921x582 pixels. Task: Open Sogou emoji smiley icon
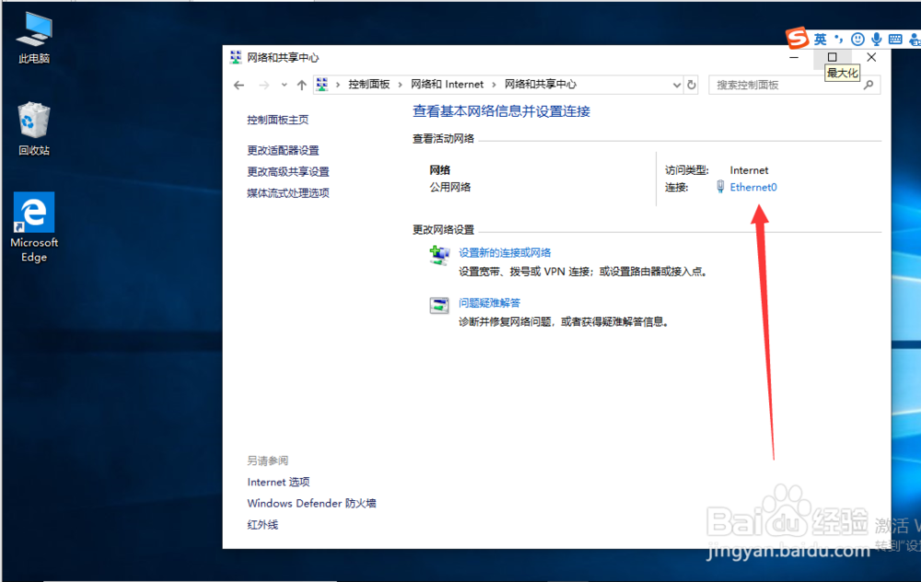coord(857,40)
